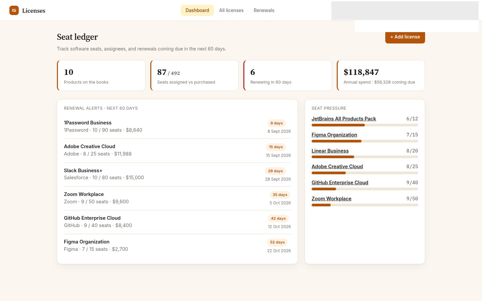The height and width of the screenshot is (301, 482).
Task: Click the 15 Sept 2026 renewal date
Action: pyautogui.click(x=278, y=156)
